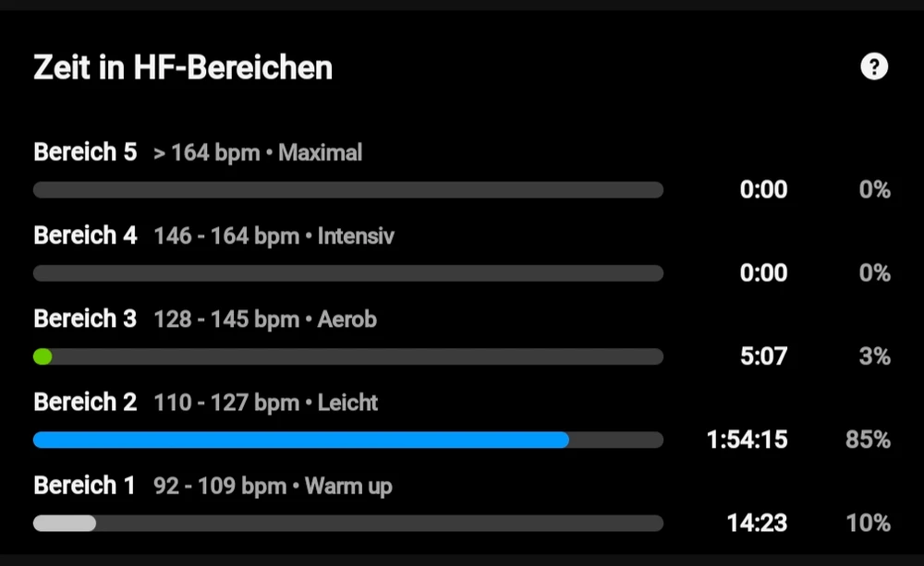This screenshot has width=924, height=566.
Task: Click the green dot on Bereich 3 bar
Action: (43, 356)
